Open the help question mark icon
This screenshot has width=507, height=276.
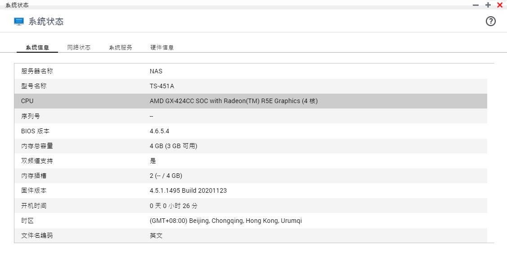tap(490, 21)
